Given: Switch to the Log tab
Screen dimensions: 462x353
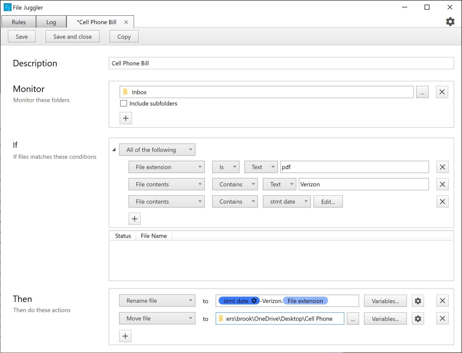Looking at the screenshot, I should (51, 22).
